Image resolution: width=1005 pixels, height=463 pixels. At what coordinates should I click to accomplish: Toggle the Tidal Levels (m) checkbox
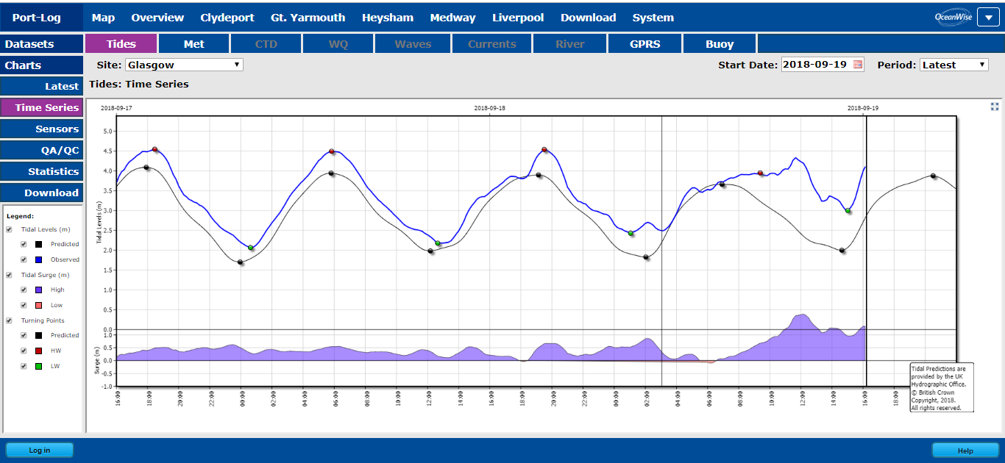tap(9, 229)
